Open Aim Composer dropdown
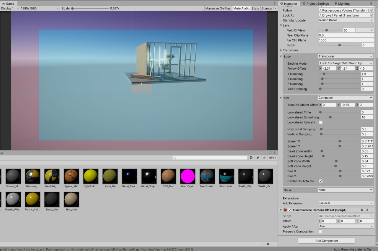The image size is (378, 251). (x=346, y=98)
